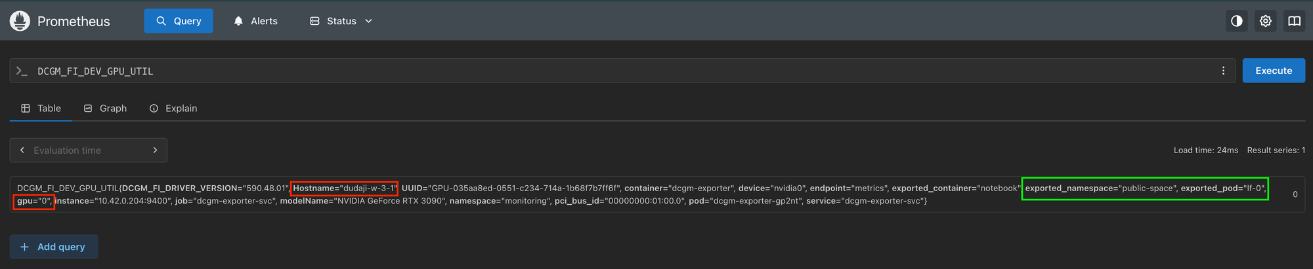Open the documentation book icon
The height and width of the screenshot is (269, 1313).
[1295, 21]
